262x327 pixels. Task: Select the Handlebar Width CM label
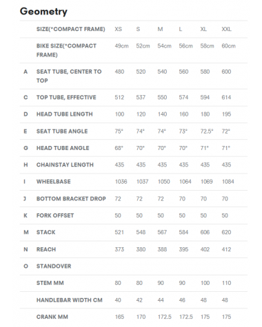pyautogui.click(x=70, y=300)
